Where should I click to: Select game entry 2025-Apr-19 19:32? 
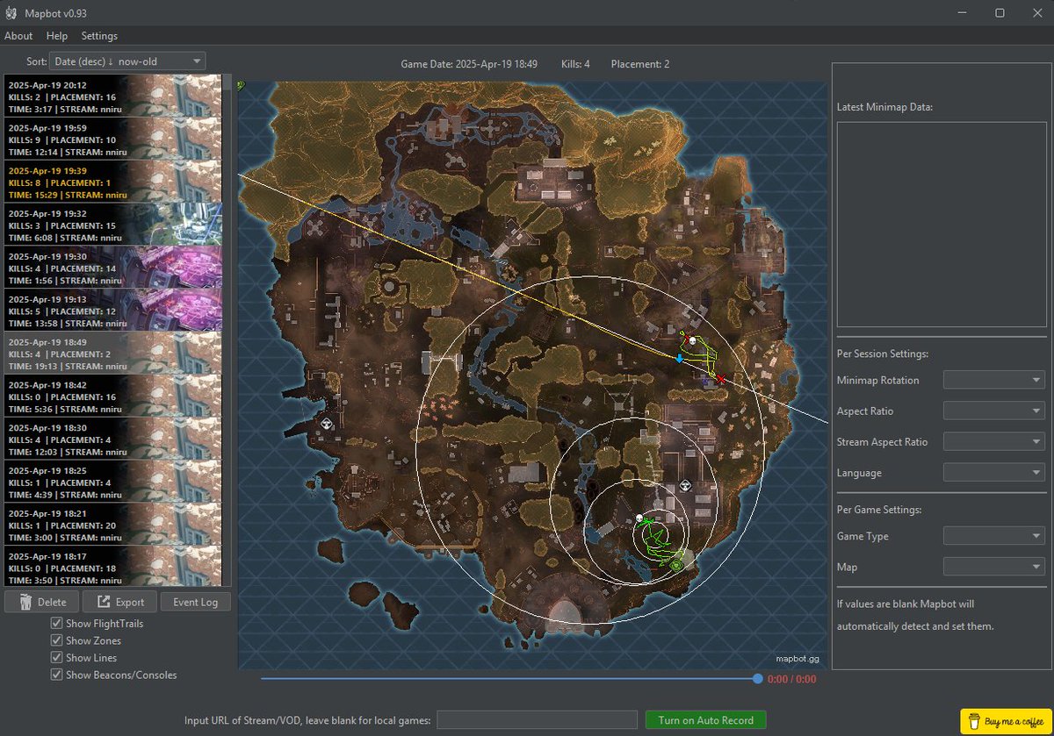pos(112,225)
